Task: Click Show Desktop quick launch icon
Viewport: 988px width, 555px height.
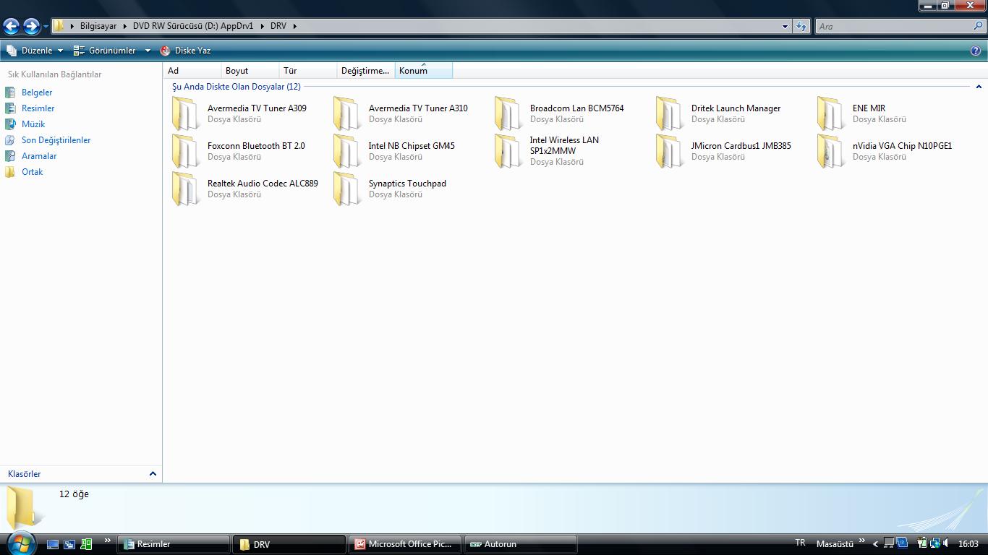Action: pyautogui.click(x=53, y=544)
